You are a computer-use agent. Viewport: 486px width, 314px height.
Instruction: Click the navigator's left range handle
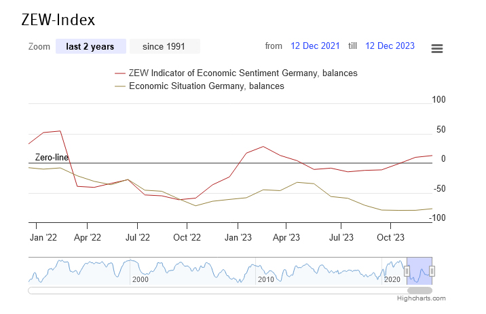(407, 271)
